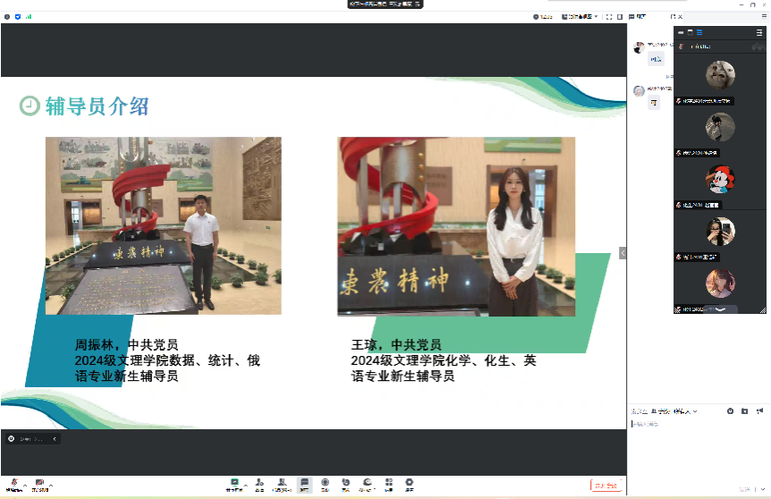Open audio options arrow beside microphone
Image resolution: width=771 pixels, height=499 pixels.
[x=25, y=485]
